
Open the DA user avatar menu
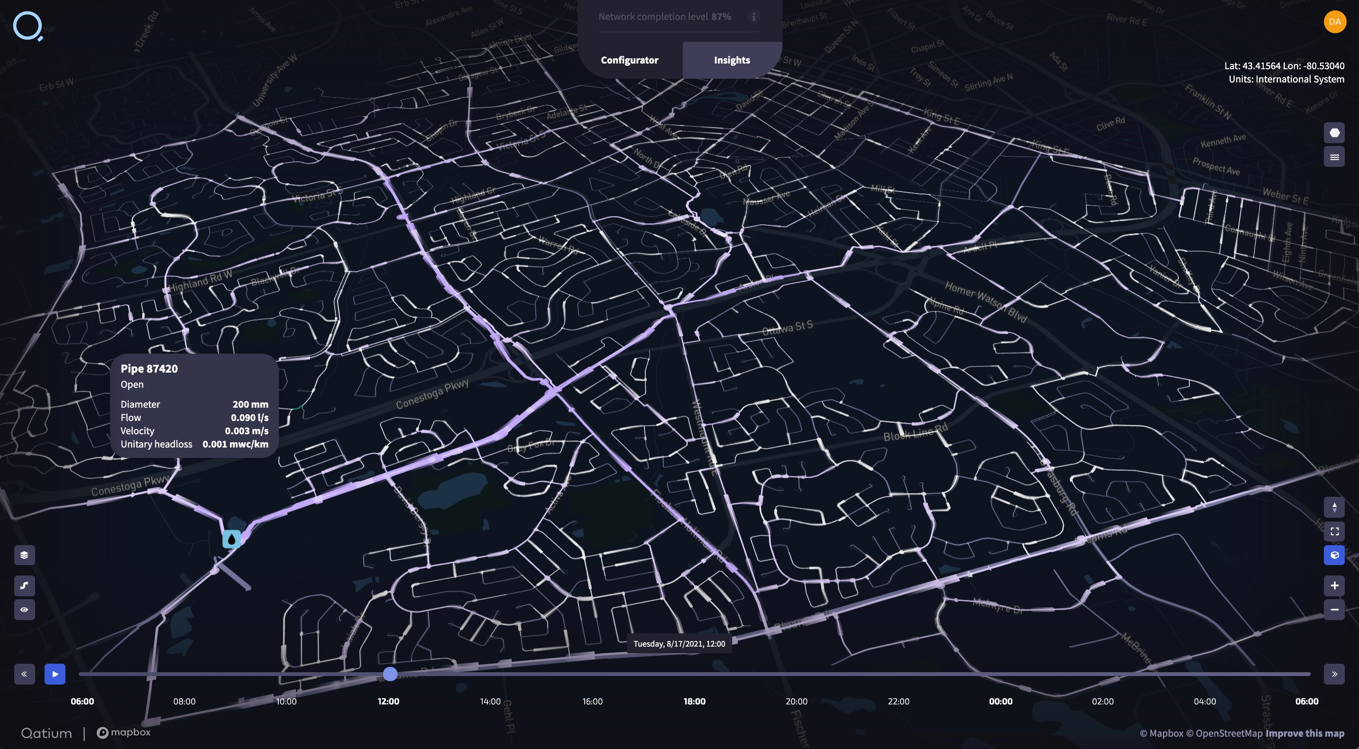[x=1334, y=22]
